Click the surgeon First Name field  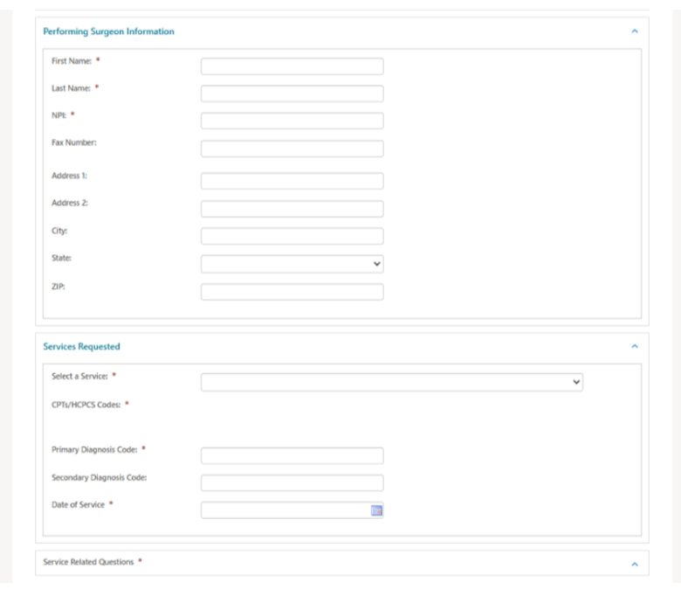(292, 66)
